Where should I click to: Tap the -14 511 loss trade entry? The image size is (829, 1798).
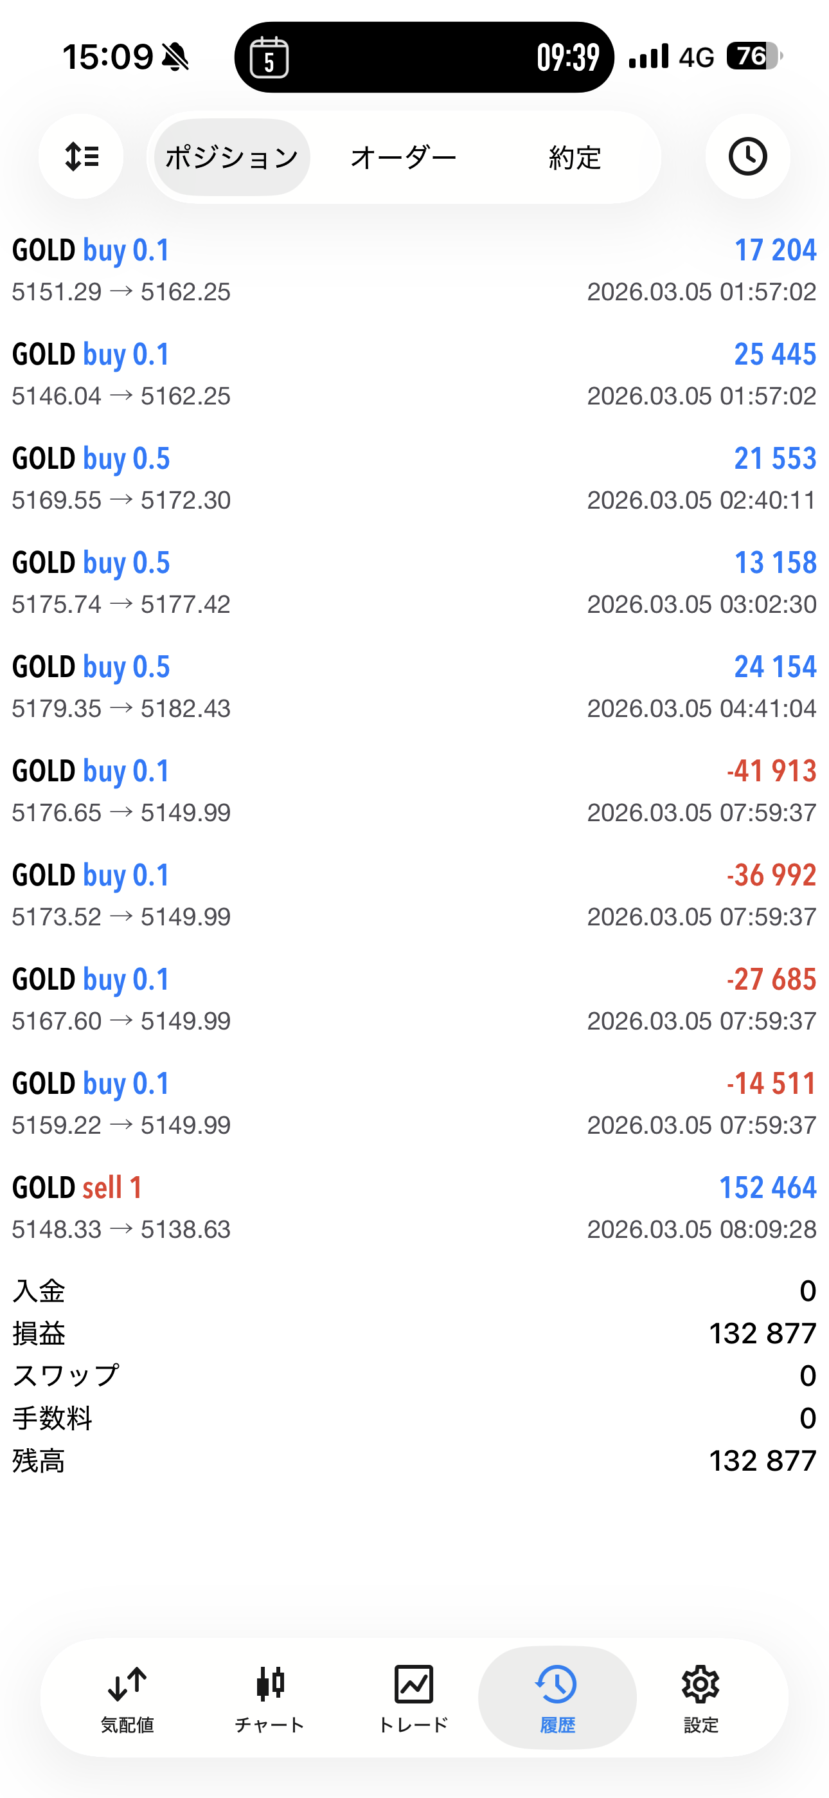415,1103
